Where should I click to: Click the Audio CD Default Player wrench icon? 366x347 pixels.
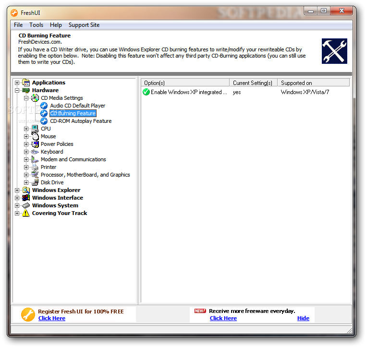44,106
